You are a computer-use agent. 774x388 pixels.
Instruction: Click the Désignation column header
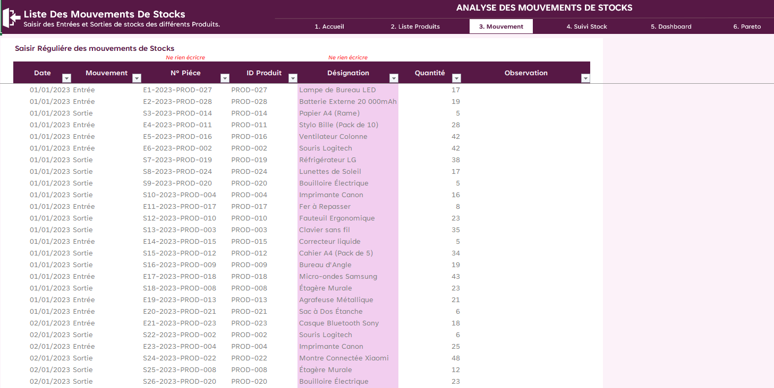(x=348, y=73)
